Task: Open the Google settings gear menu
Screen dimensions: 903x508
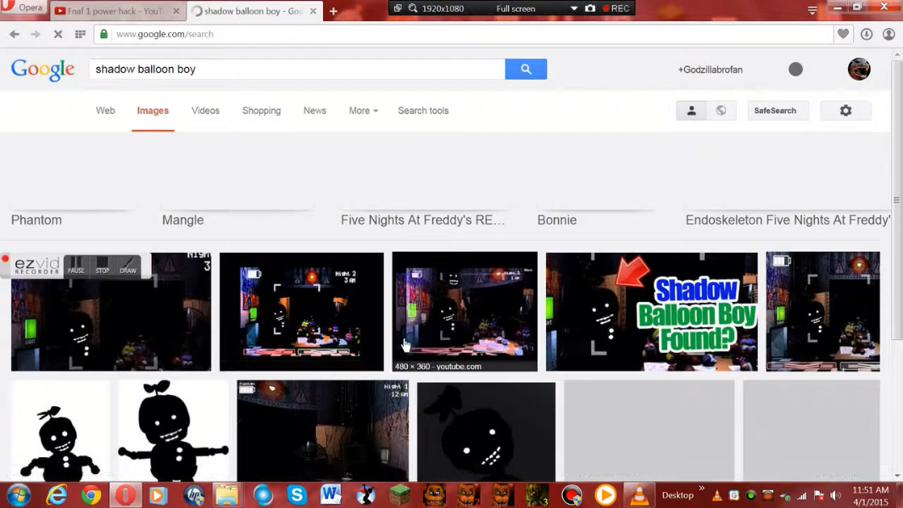Action: click(845, 111)
